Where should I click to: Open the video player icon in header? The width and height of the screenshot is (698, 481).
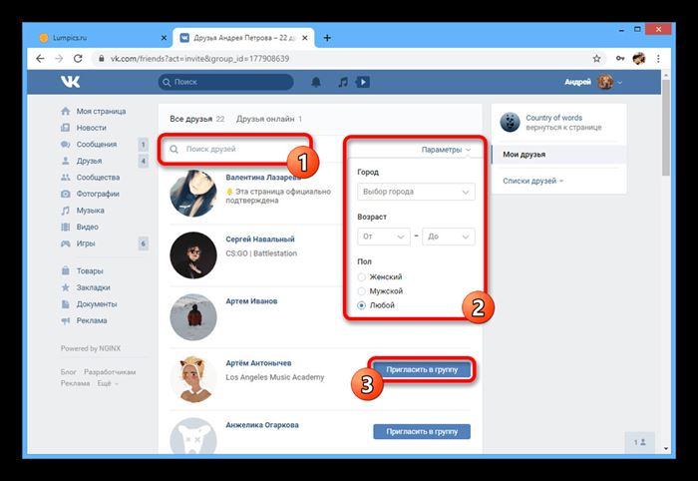pos(363,82)
